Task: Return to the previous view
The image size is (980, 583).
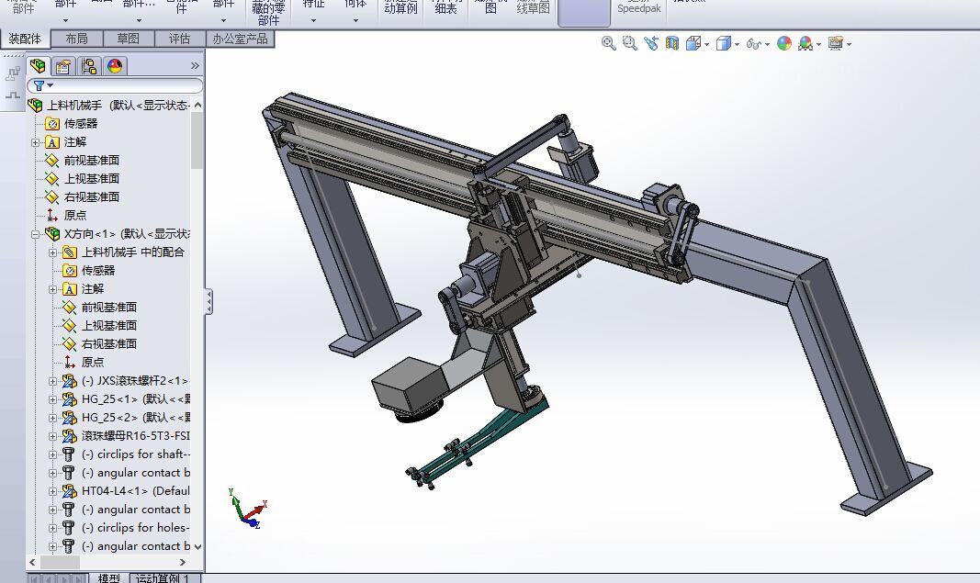Action: coord(651,43)
